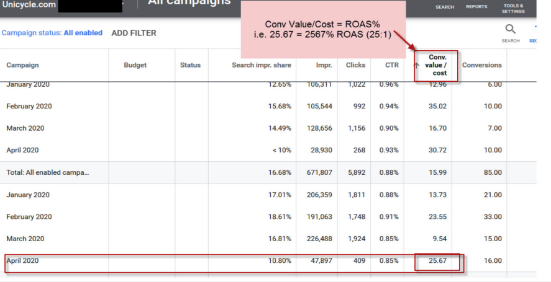
Task: Sort by the Budget column header
Action: (135, 65)
